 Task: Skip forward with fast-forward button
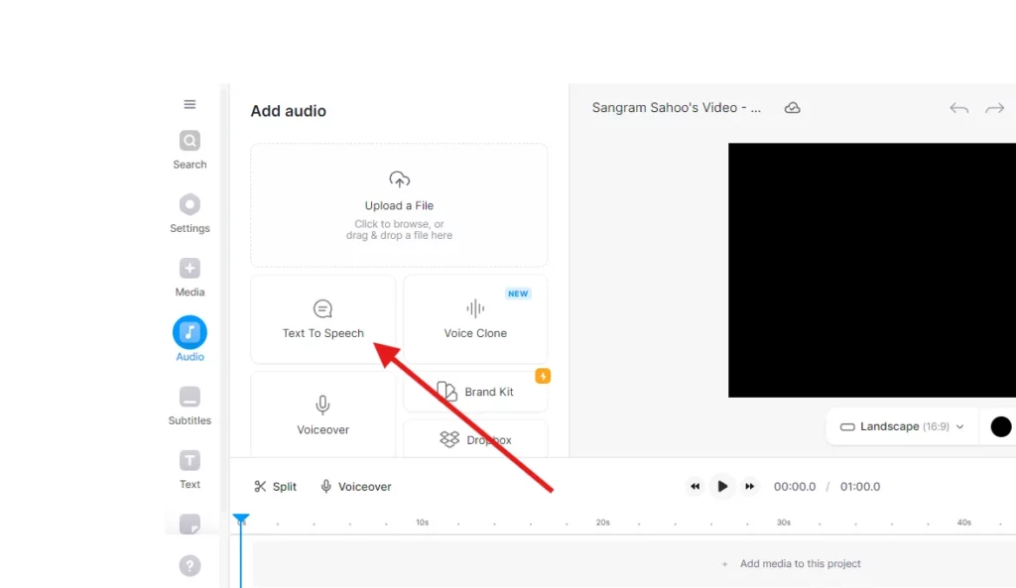tap(750, 486)
